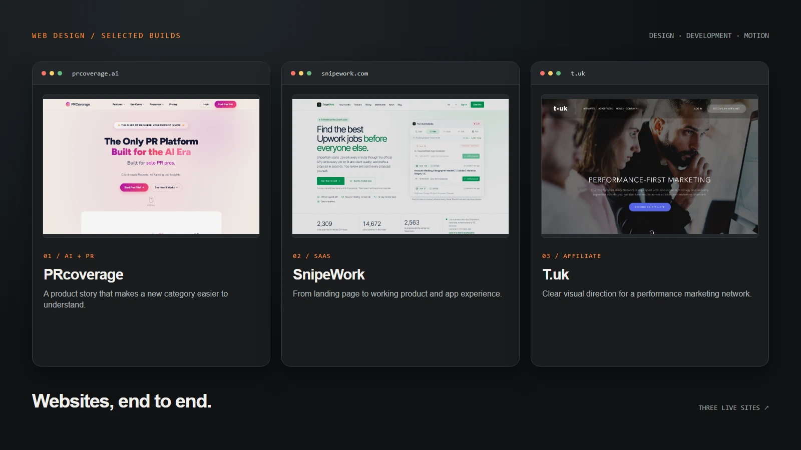
Task: Click the green Start free header button in the SnipeWork preview
Action: [477, 104]
